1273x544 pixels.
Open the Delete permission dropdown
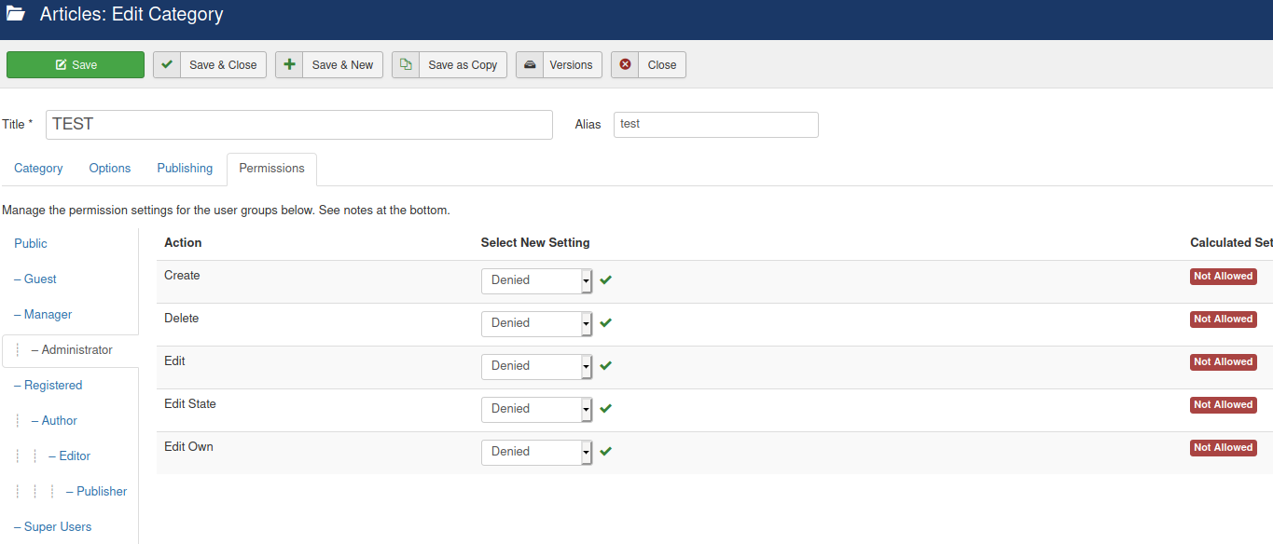coord(536,323)
